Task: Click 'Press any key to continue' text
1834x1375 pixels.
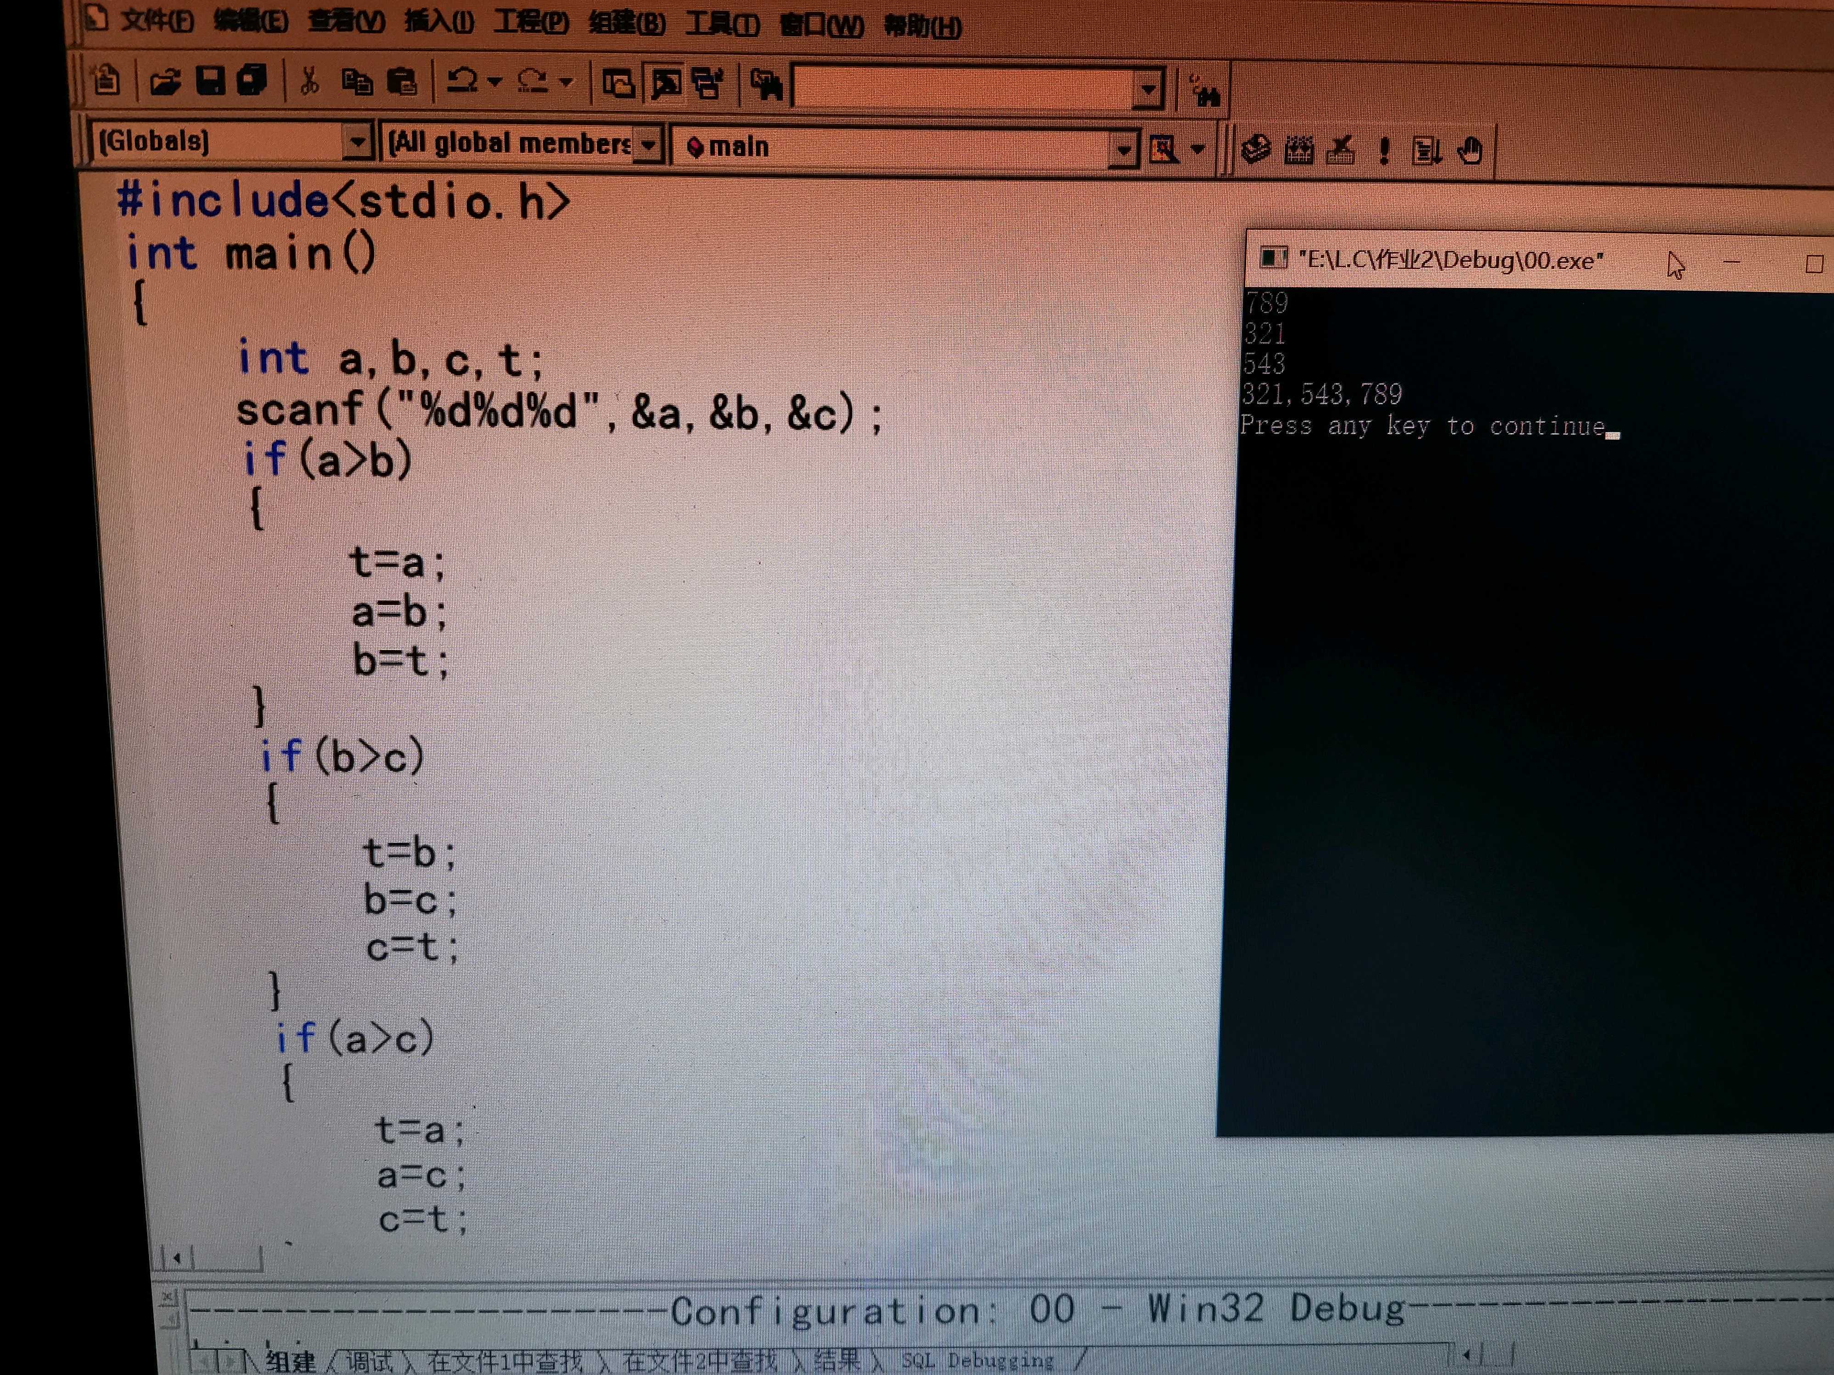Action: coord(1423,425)
